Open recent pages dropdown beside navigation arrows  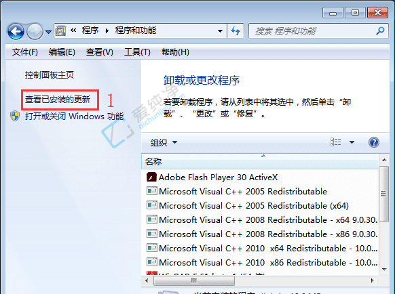click(48, 32)
